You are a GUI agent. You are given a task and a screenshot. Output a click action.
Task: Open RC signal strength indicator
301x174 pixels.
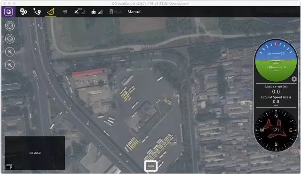pyautogui.click(x=97, y=12)
